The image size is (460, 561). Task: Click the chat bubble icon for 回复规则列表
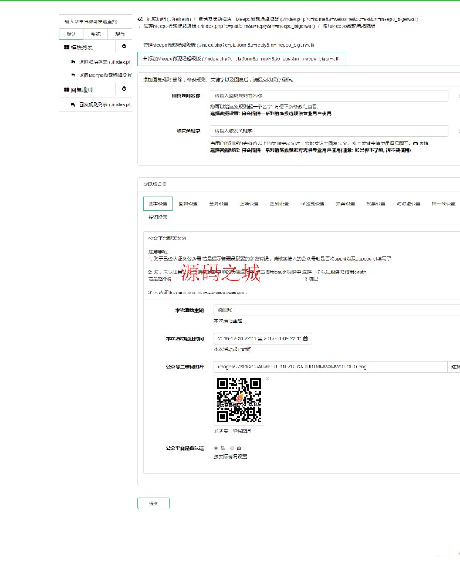[72, 104]
